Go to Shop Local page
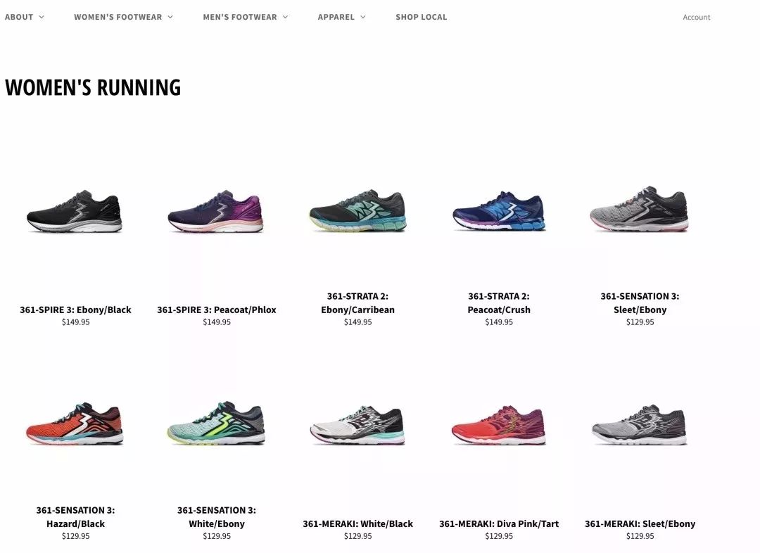 pyautogui.click(x=422, y=17)
